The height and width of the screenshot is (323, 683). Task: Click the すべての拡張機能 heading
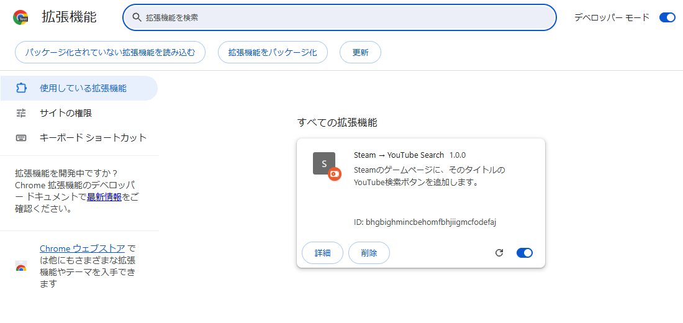point(337,122)
